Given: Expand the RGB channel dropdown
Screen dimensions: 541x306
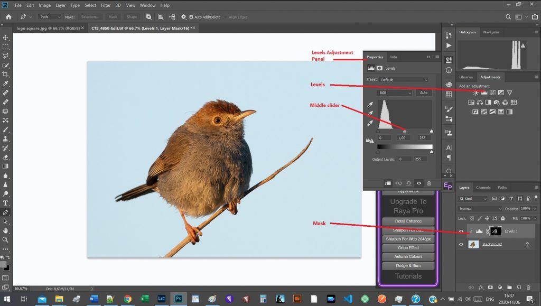Looking at the screenshot, I should tap(395, 93).
